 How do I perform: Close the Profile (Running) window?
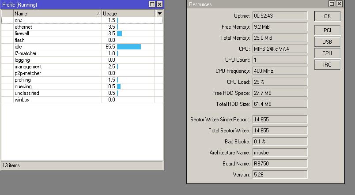tap(159, 4)
